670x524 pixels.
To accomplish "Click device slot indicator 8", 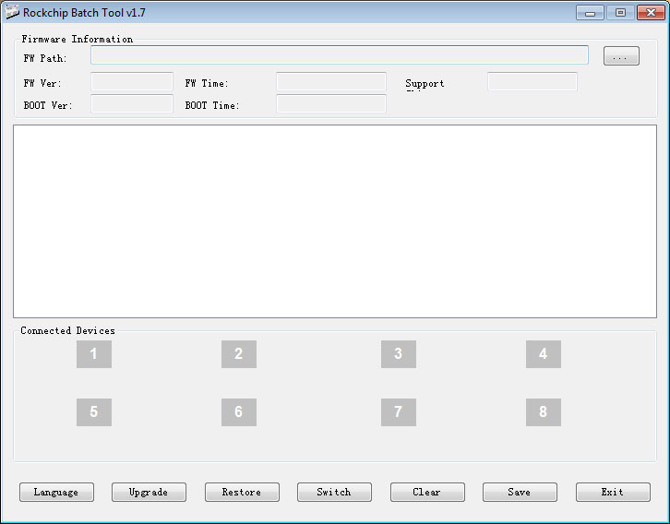I will click(543, 412).
